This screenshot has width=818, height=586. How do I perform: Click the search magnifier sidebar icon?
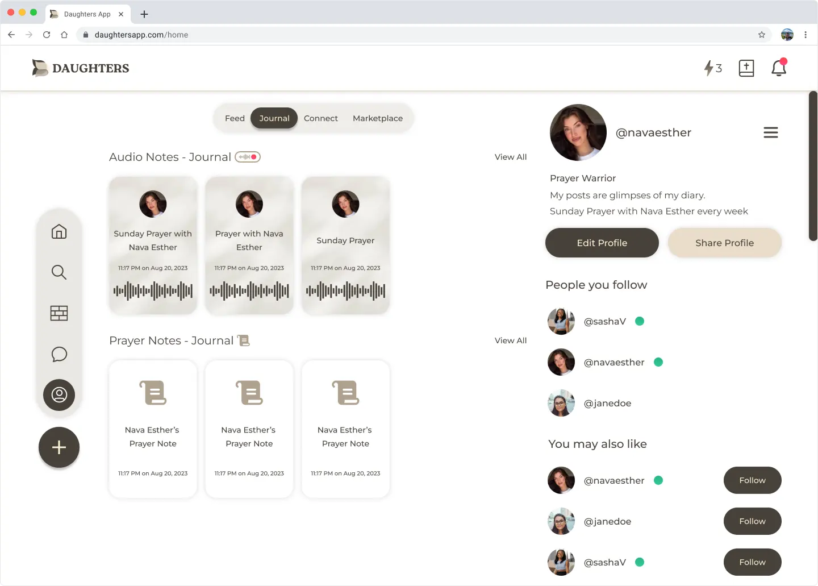click(59, 272)
